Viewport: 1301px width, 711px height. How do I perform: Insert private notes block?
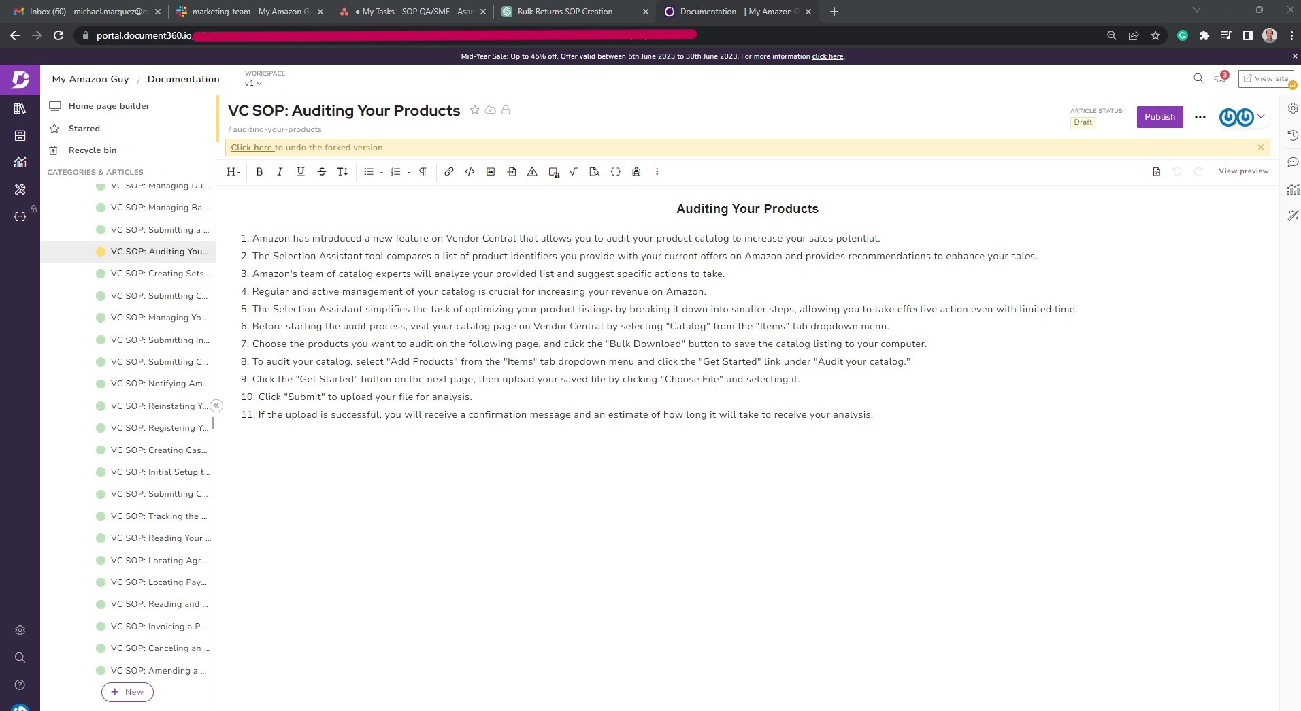(x=554, y=172)
